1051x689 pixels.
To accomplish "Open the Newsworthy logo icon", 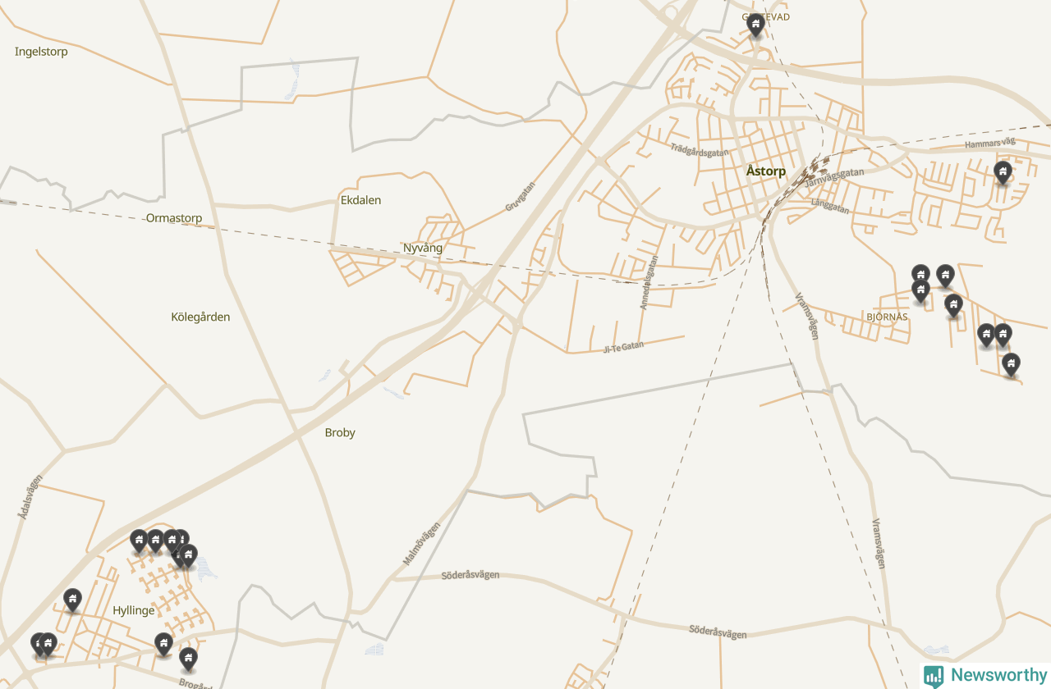I will (934, 676).
